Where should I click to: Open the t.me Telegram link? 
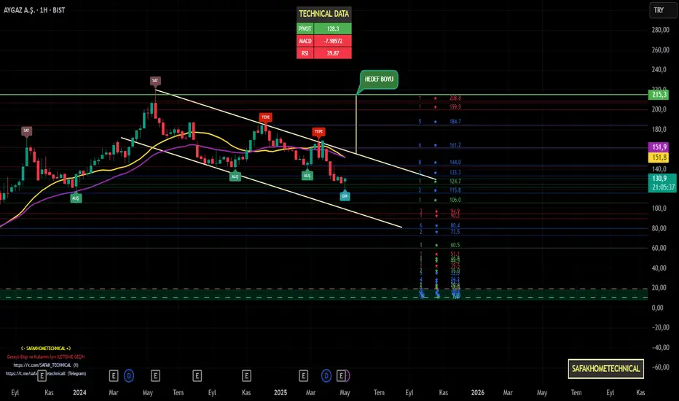[46, 373]
